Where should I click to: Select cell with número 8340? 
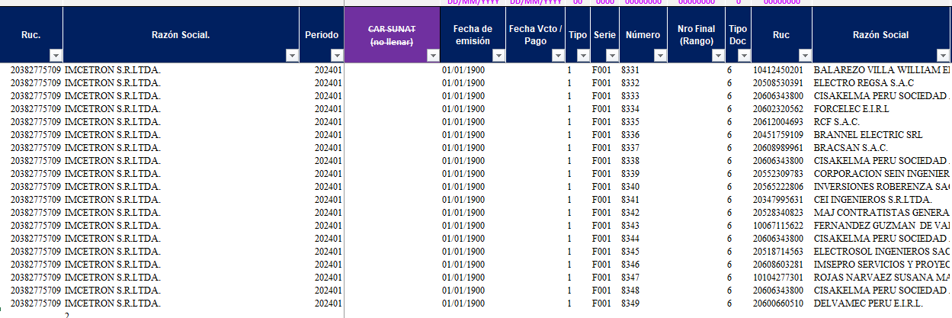pos(643,187)
